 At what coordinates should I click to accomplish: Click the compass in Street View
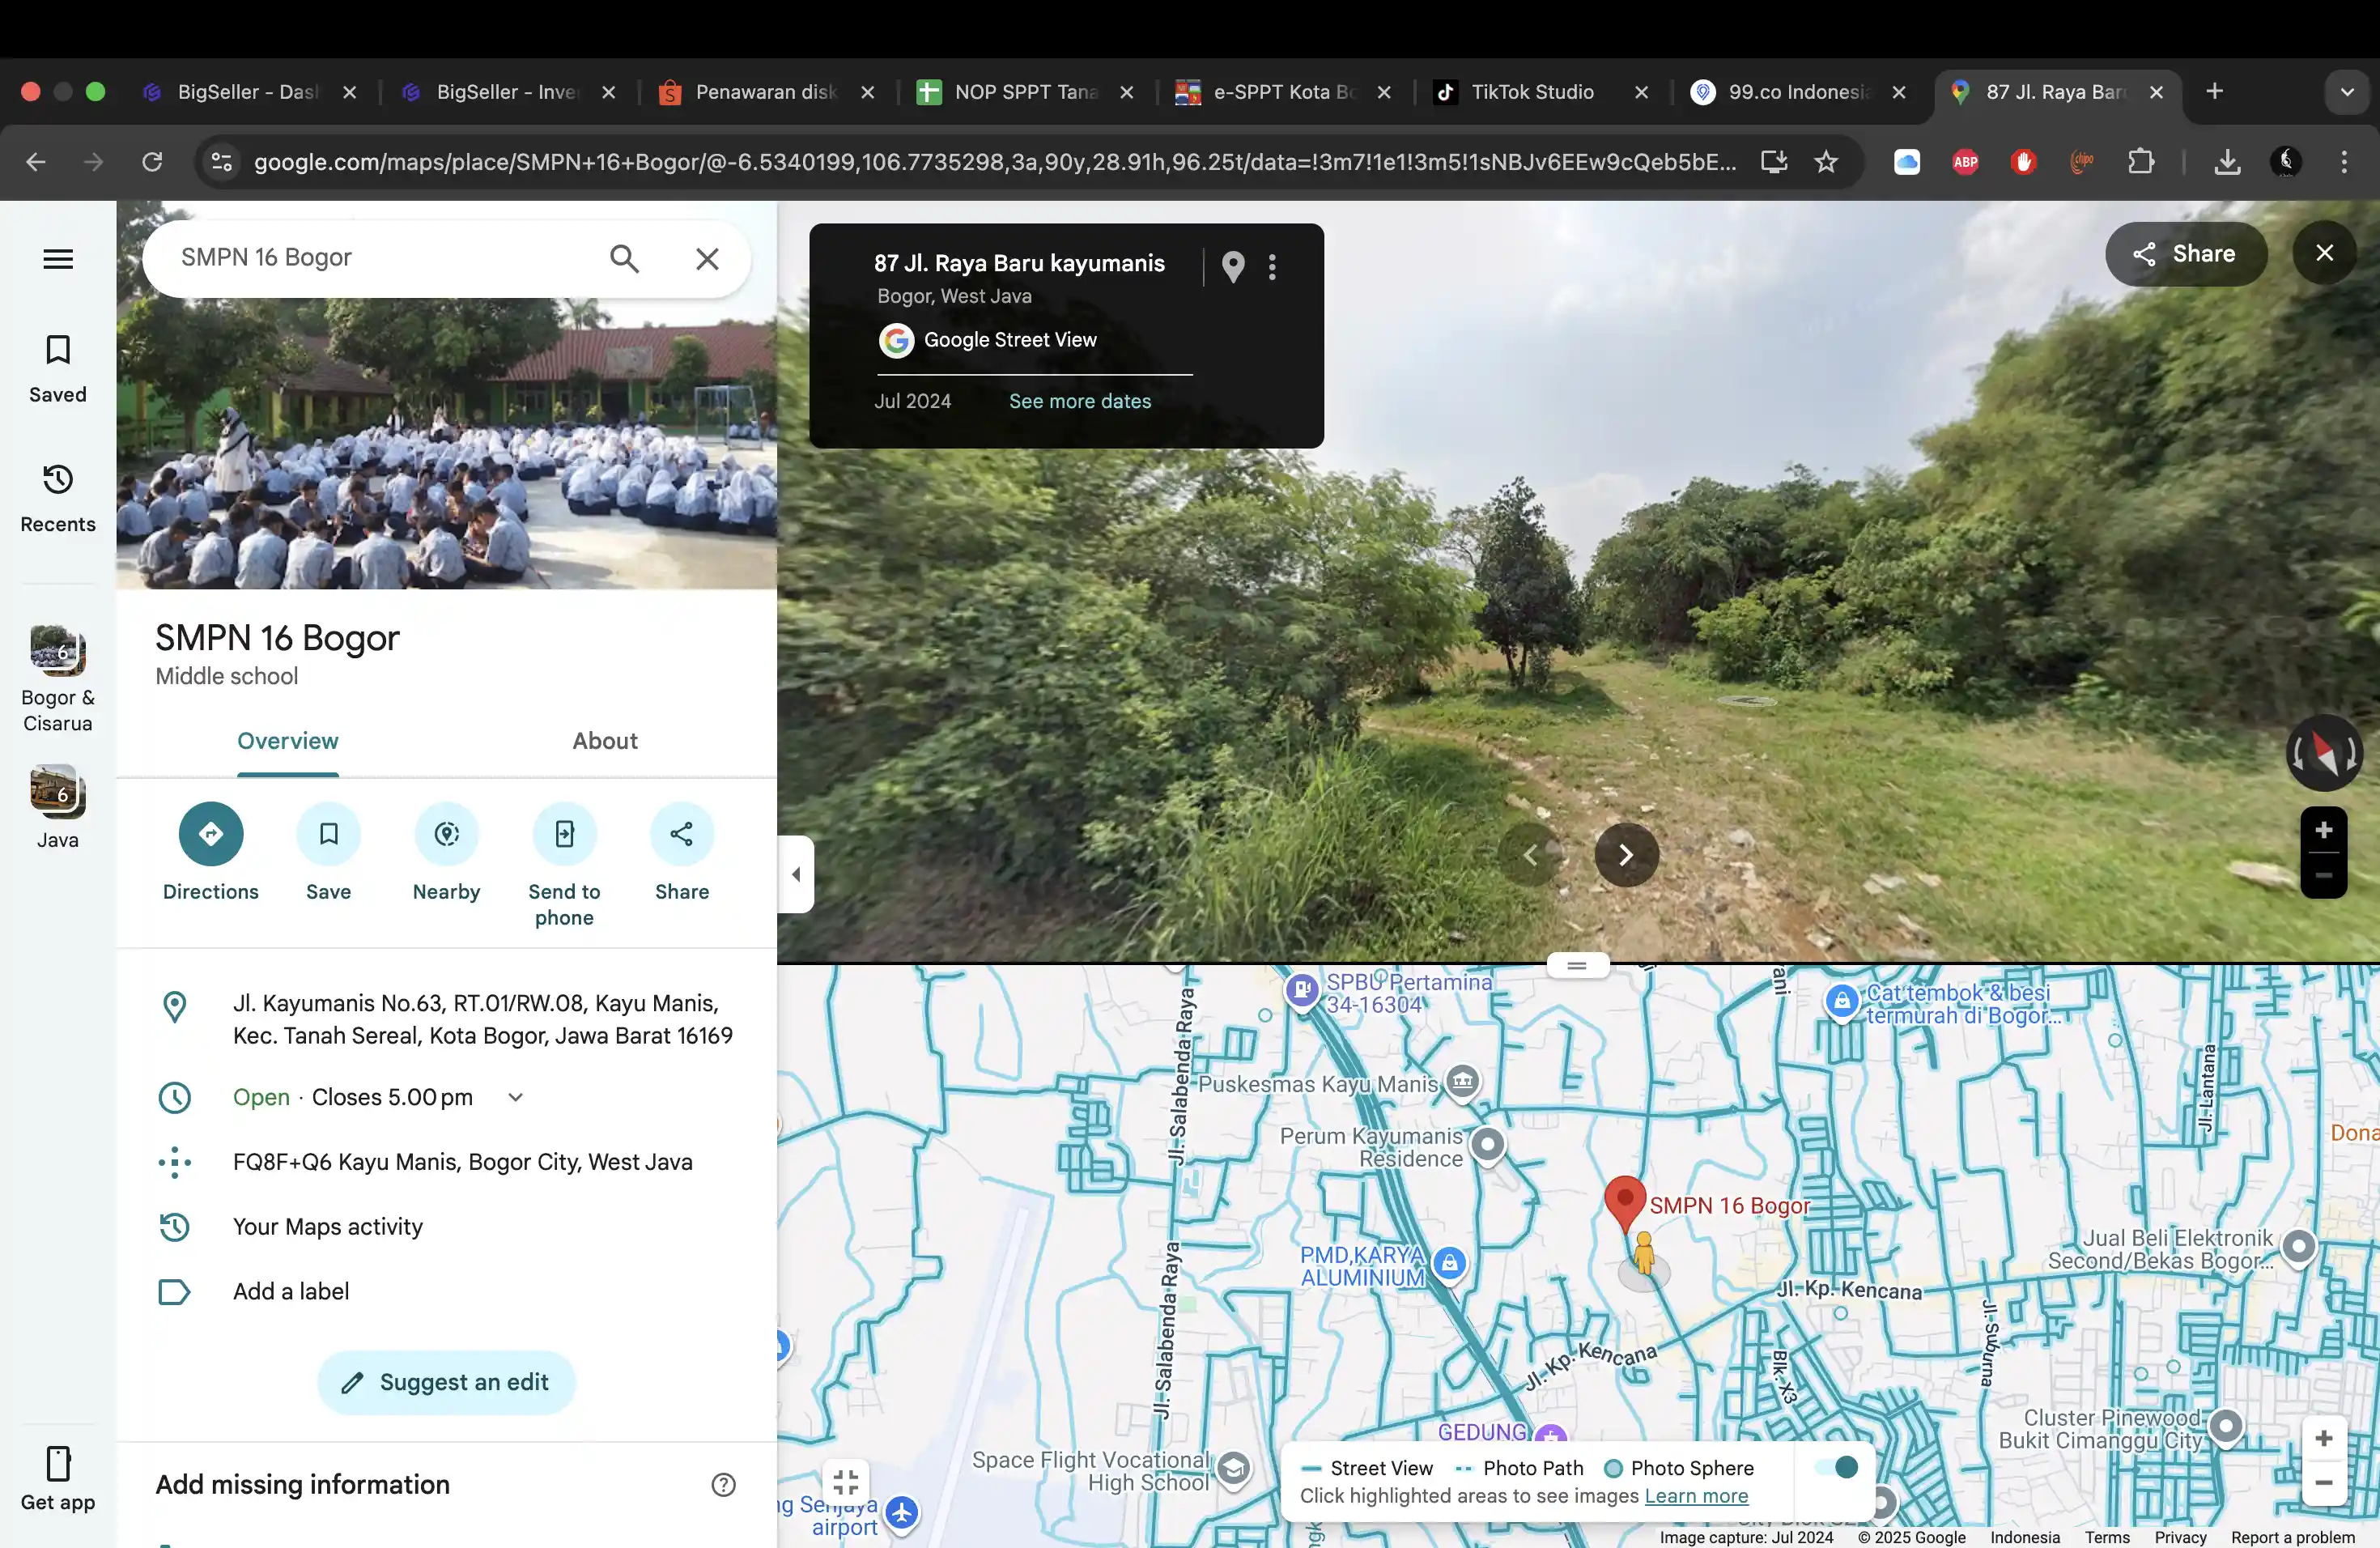tap(2323, 753)
